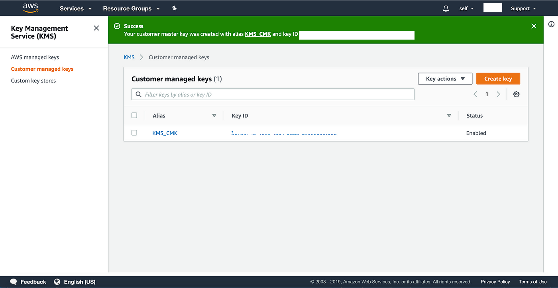
Task: Click Customer managed keys breadcrumb text
Action: pos(179,57)
